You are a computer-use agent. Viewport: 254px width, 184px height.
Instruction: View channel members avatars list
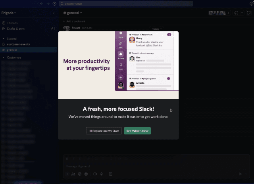click(219, 13)
